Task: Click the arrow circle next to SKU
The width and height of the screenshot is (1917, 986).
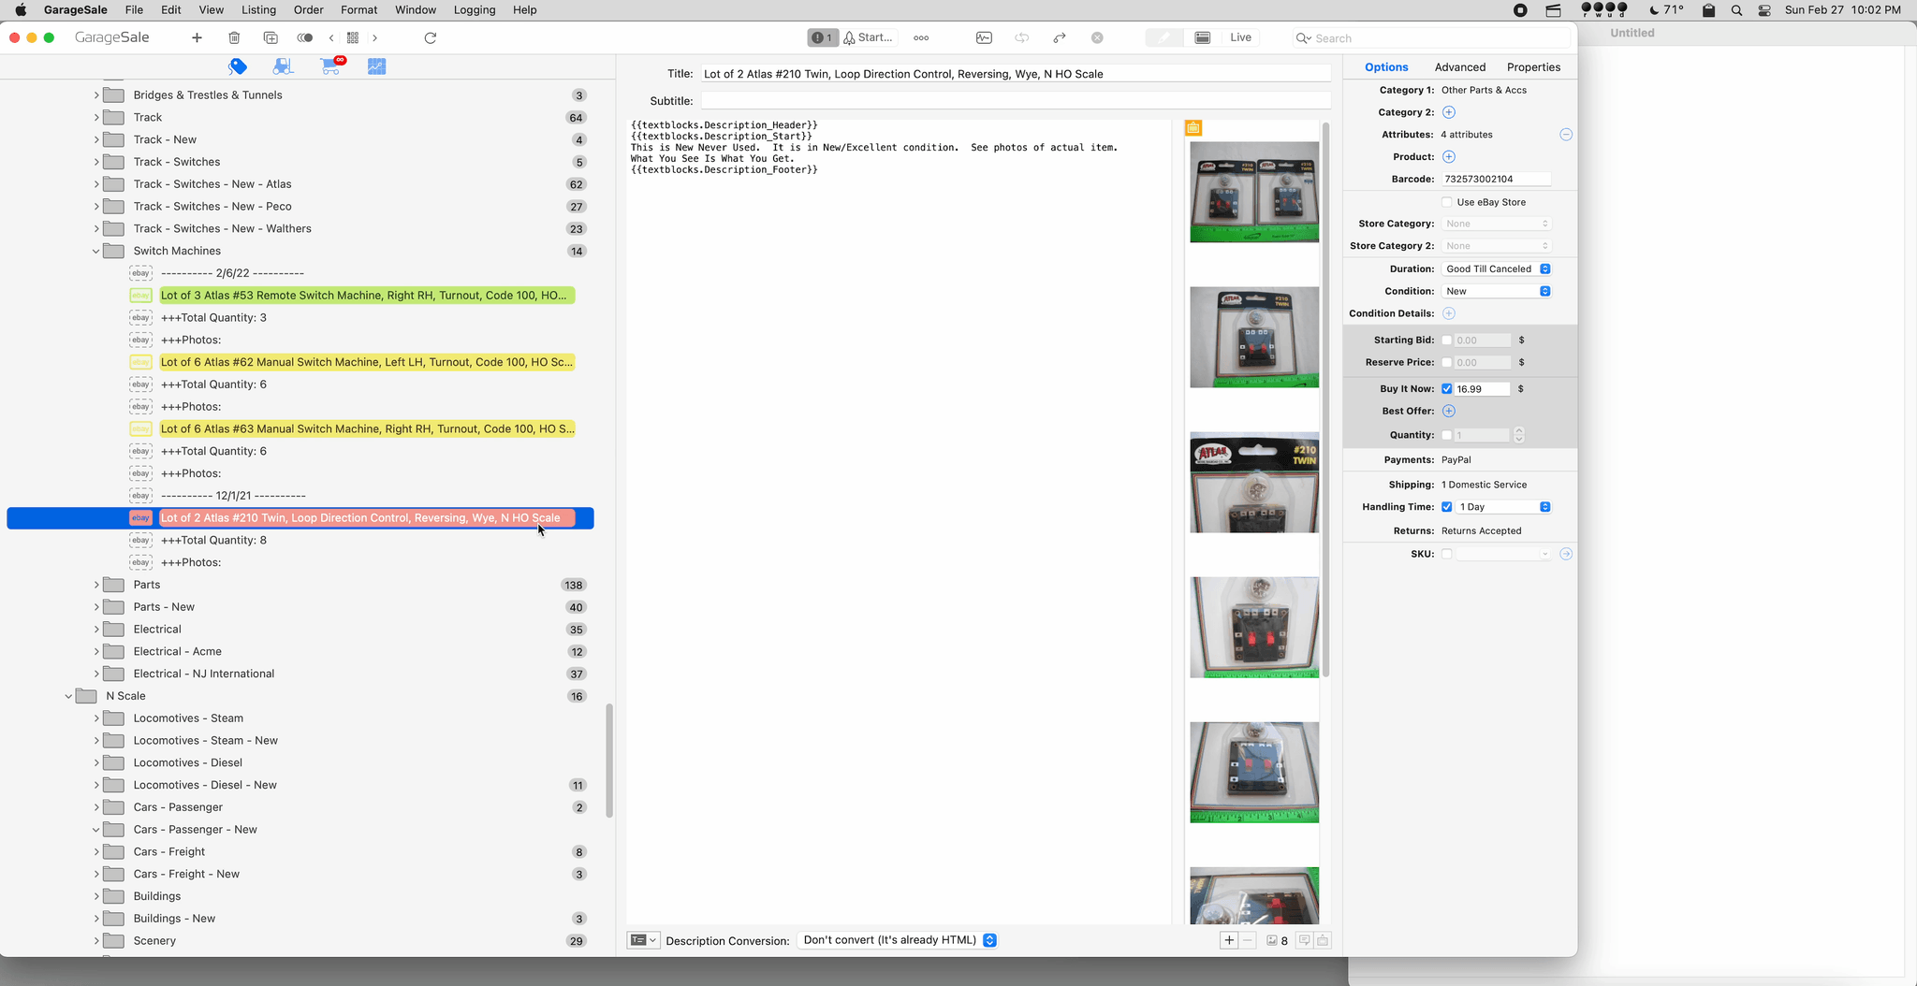Action: (x=1566, y=554)
